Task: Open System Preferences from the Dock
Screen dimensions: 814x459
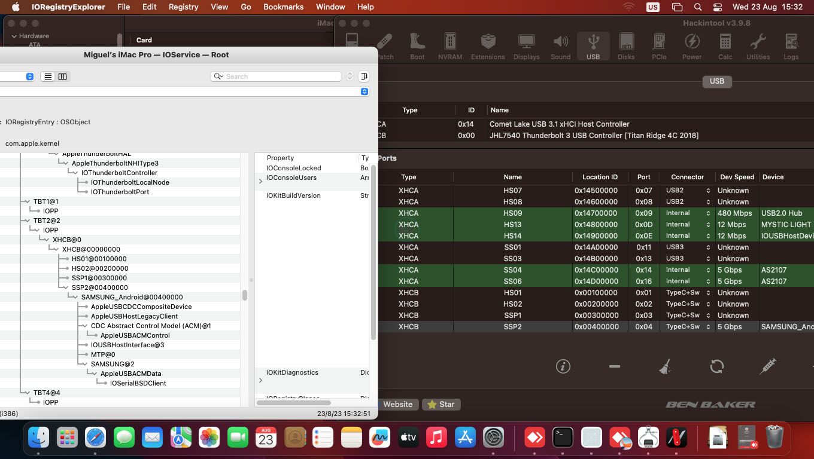Action: (x=493, y=437)
